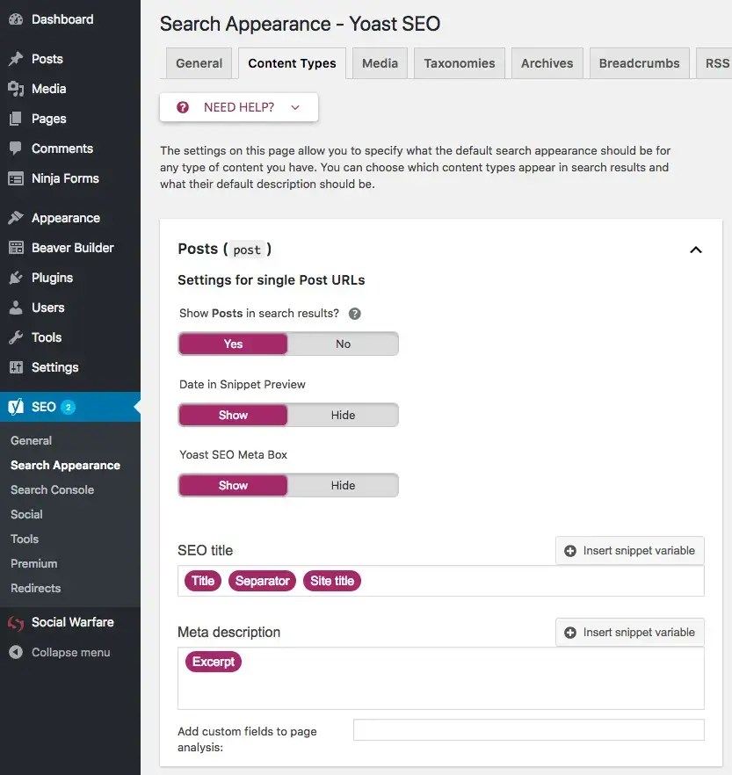This screenshot has height=775, width=732.
Task: Focus the custom fields page analysis input
Action: click(x=528, y=730)
